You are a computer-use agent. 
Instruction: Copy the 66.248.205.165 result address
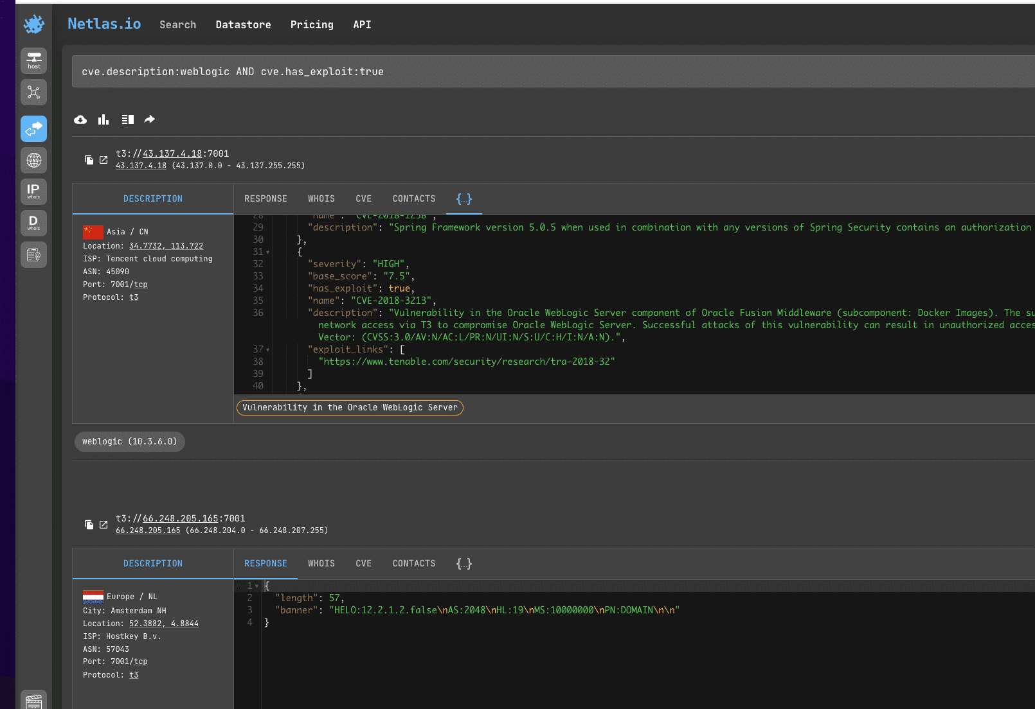coord(89,525)
